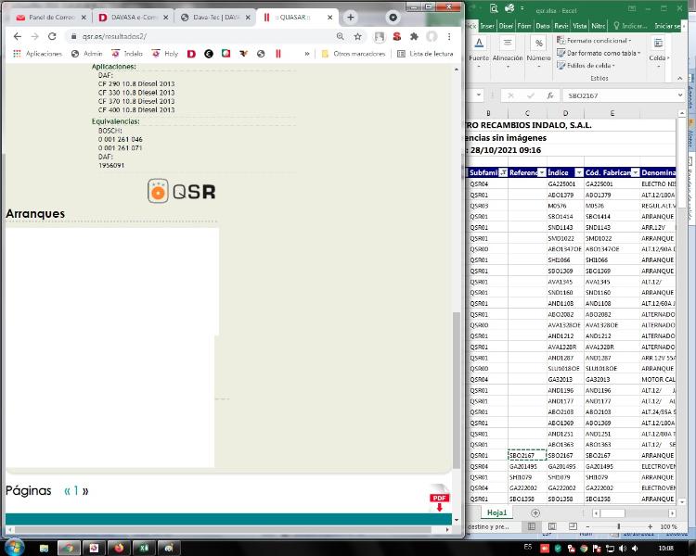Click the QSR logo image
This screenshot has height=556, width=696.
click(182, 191)
